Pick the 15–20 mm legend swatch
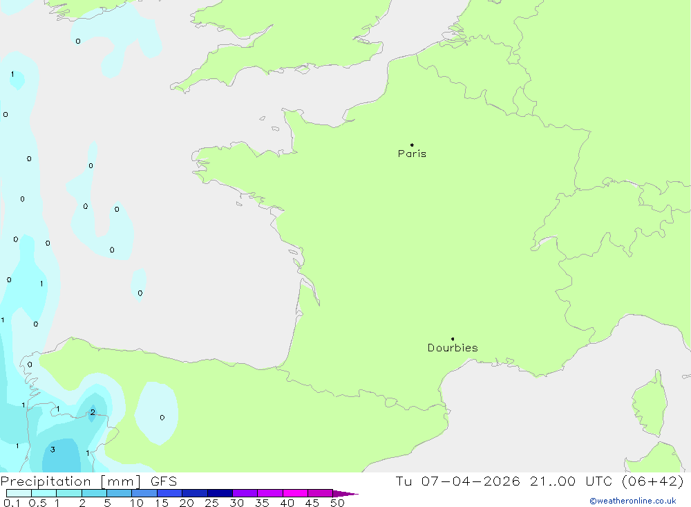The image size is (691, 507). click(x=170, y=493)
